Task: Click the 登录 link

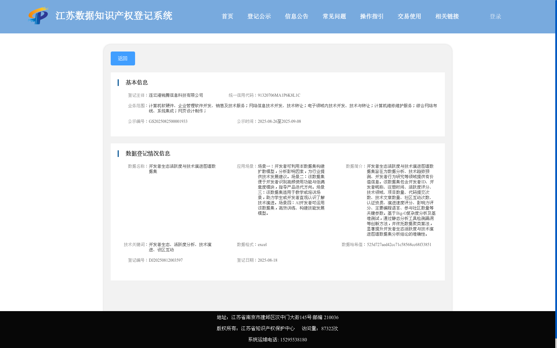Action: pos(495,16)
